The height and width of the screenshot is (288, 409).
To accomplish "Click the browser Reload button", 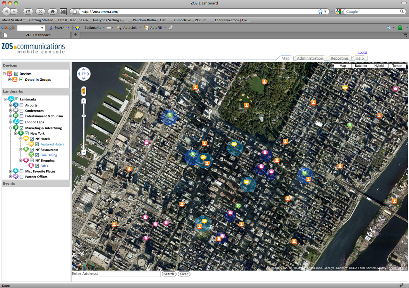I will 28,11.
